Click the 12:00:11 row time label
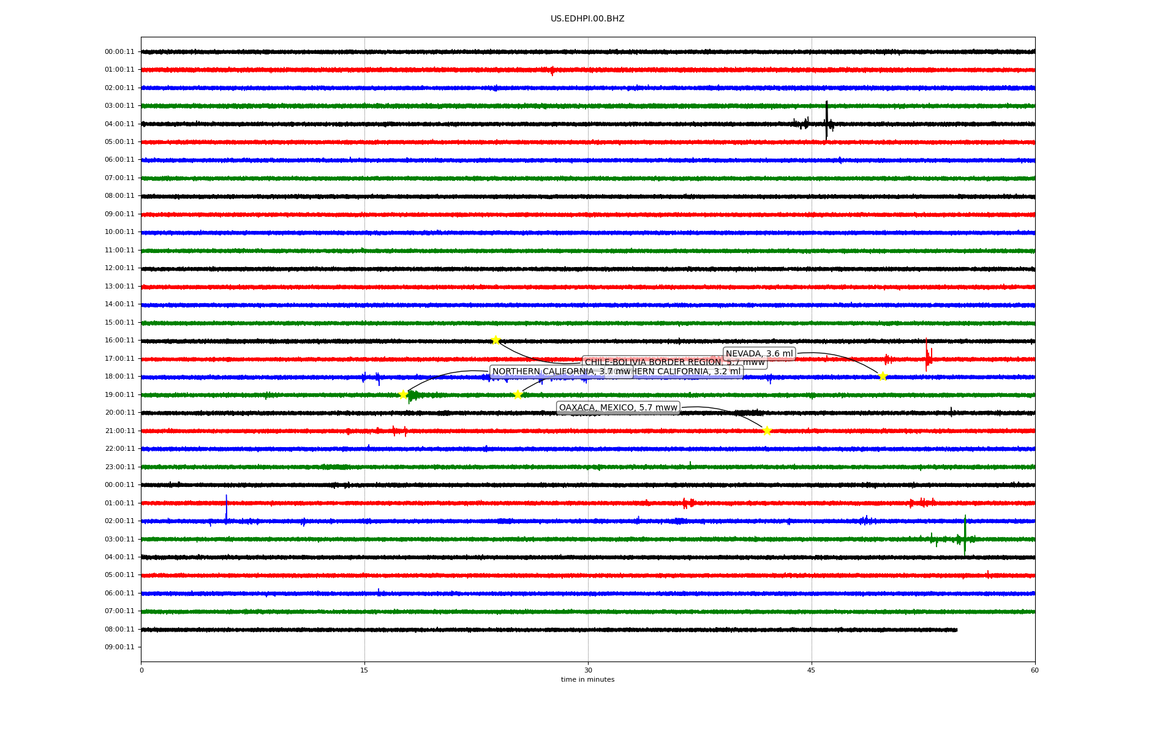This screenshot has height=735, width=1176. (119, 268)
